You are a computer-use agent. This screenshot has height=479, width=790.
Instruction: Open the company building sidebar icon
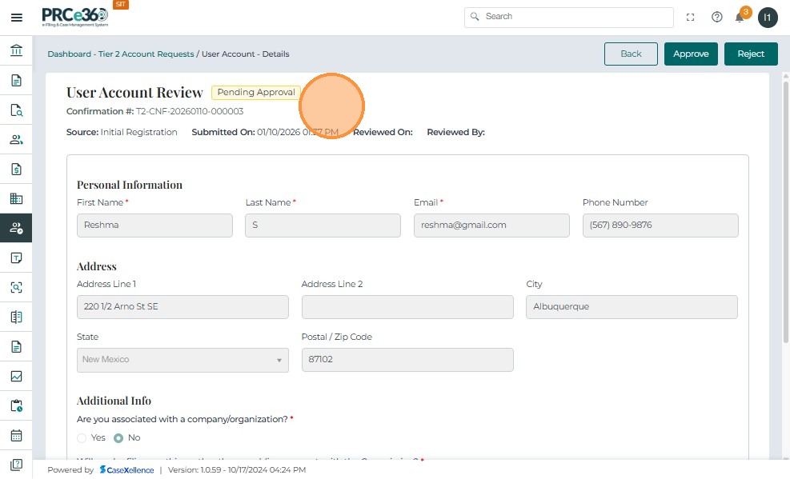coord(16,198)
